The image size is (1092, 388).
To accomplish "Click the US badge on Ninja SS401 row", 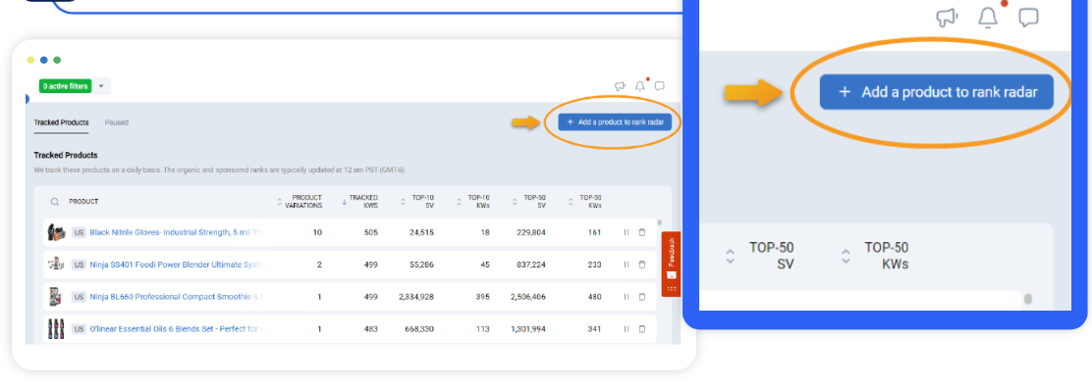I will [x=78, y=265].
